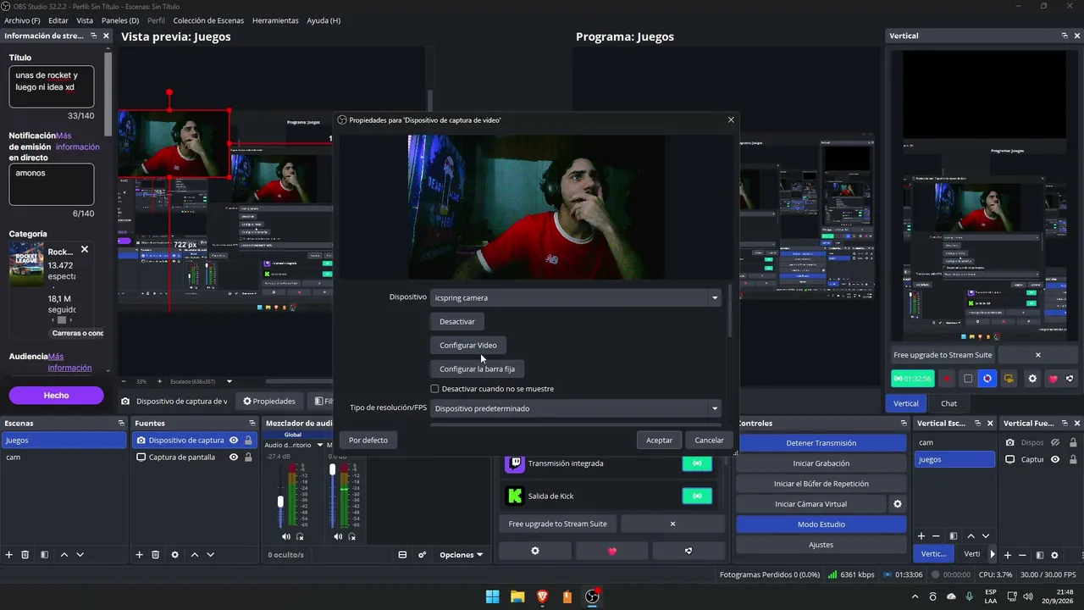Add a scene in the Vertical Escenas panel

[921, 536]
